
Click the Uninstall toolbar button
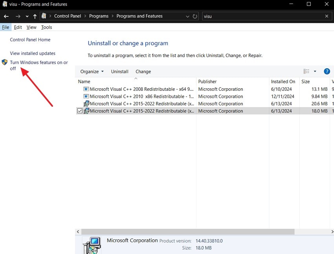point(119,71)
